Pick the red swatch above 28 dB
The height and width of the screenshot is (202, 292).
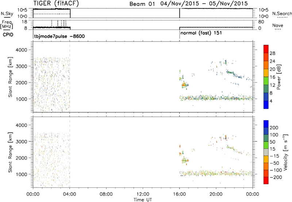pyautogui.click(x=266, y=49)
